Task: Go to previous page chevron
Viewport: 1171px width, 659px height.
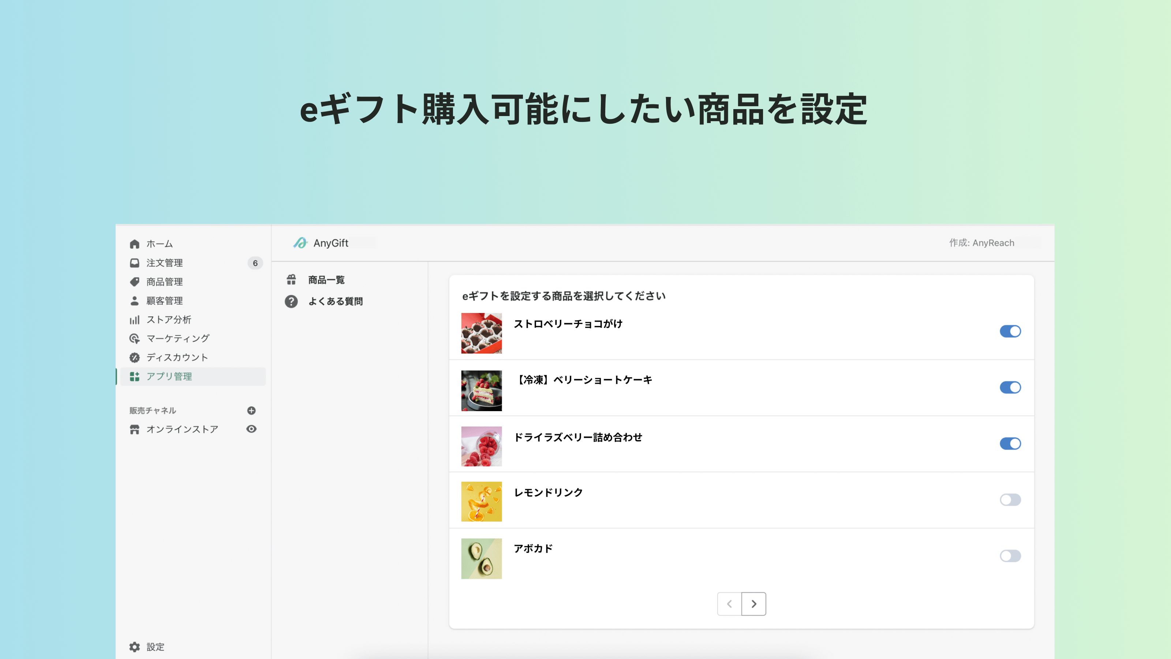Action: [729, 604]
